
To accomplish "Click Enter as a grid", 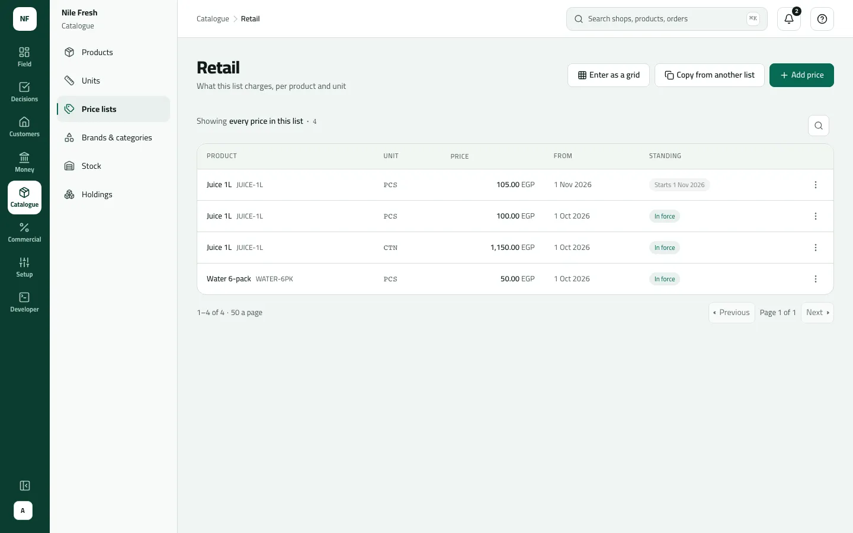I will [608, 75].
